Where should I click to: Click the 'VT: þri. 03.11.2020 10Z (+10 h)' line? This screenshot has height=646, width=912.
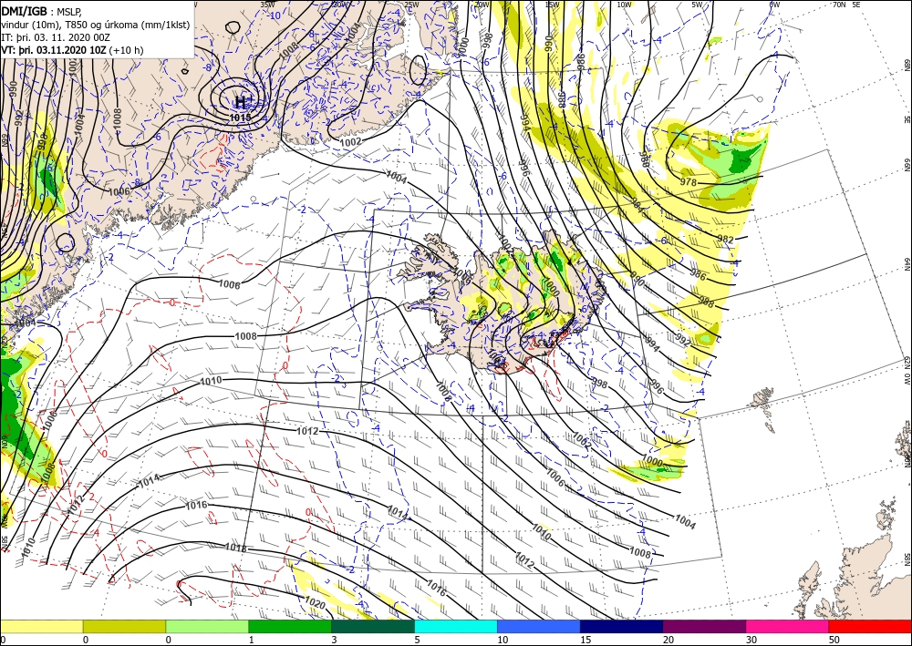tap(73, 50)
